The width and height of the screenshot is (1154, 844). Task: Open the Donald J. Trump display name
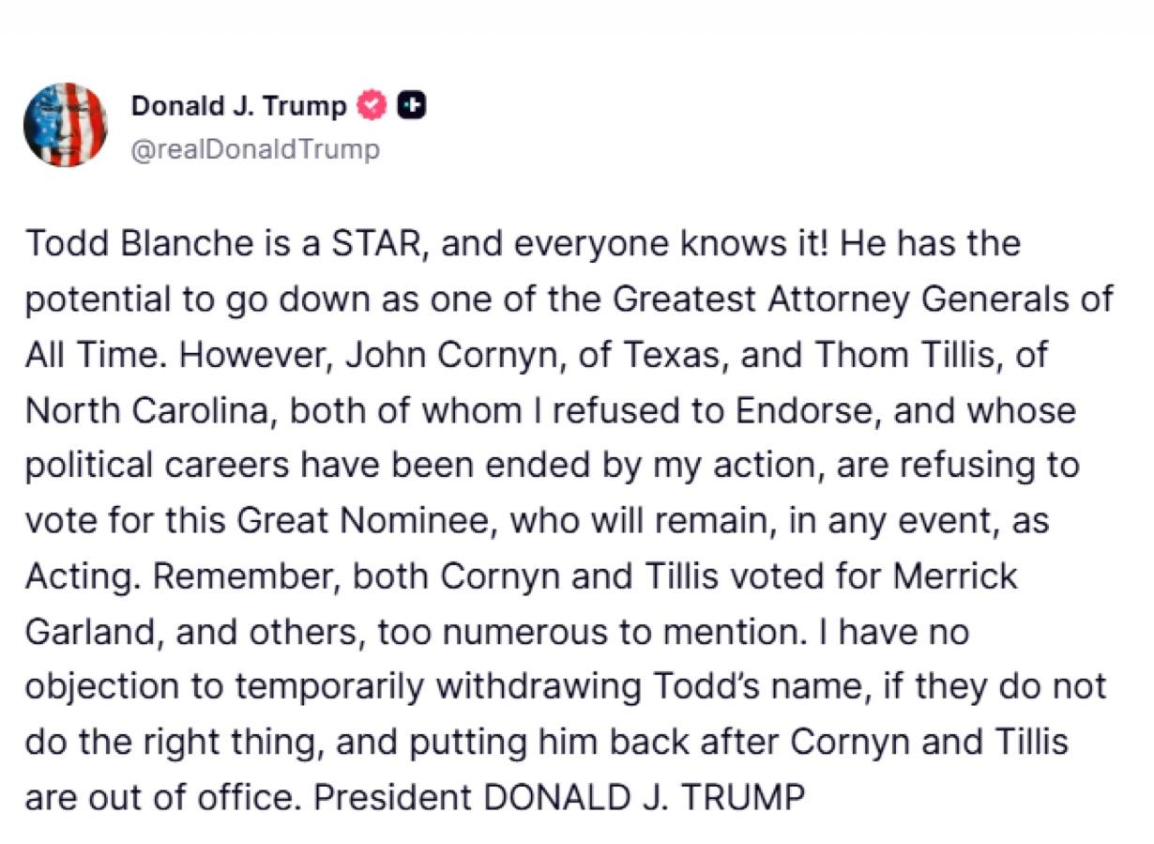[238, 106]
